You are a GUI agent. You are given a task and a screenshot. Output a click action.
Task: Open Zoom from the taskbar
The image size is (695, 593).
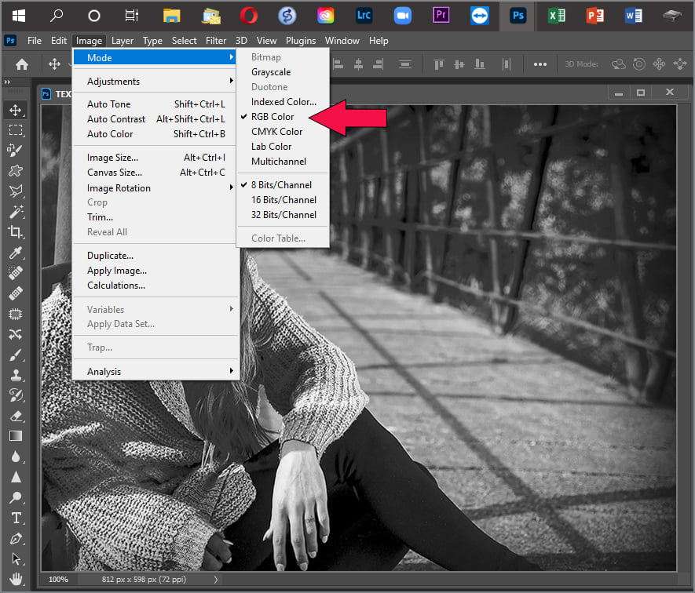(402, 16)
